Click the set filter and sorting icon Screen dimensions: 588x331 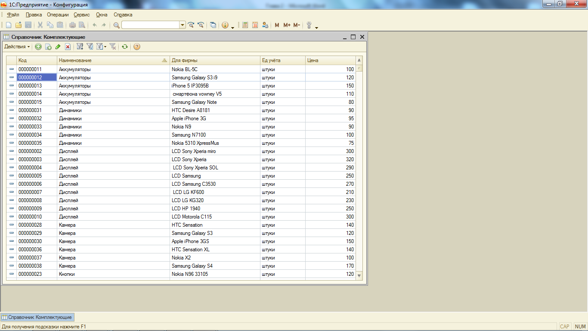(80, 47)
